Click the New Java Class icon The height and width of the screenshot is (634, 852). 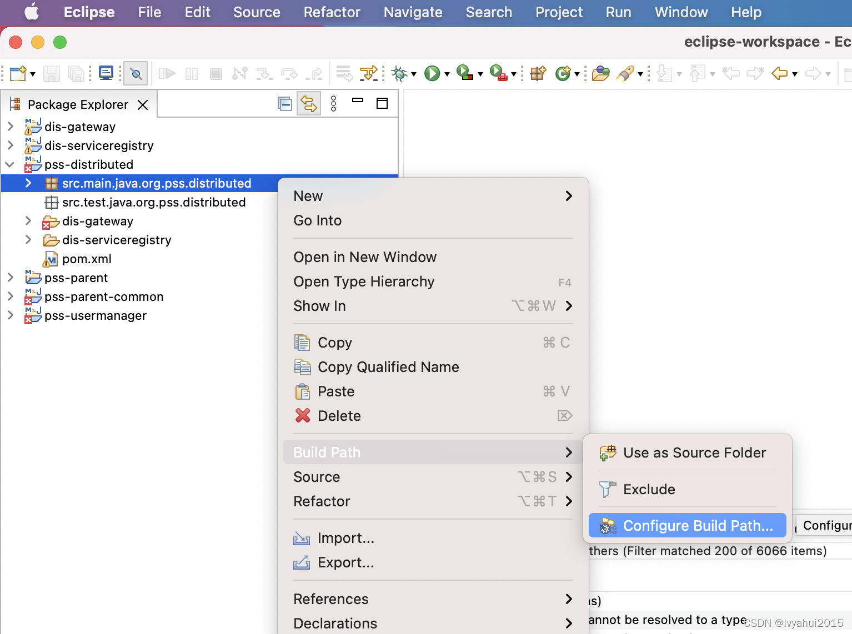563,73
